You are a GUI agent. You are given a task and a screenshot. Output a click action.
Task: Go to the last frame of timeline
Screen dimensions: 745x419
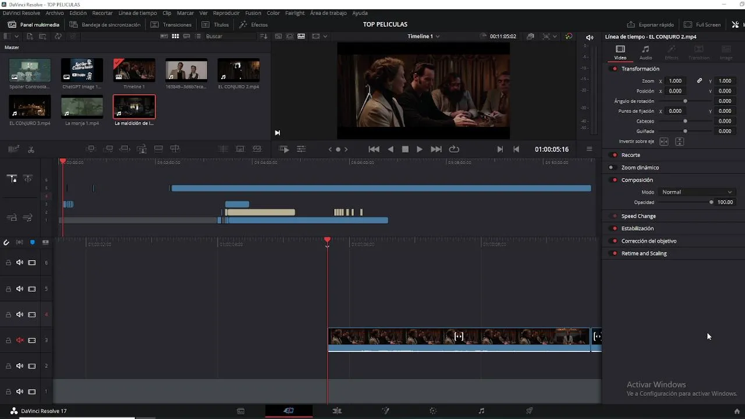point(436,150)
